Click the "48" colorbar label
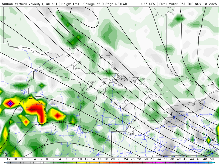This screenshot has width=219, height=164. tap(205, 159)
